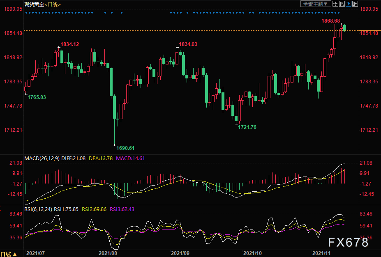381x257 pixels.
Task: Expand the 日线 period selector at bottom left
Action: pyautogui.click(x=9, y=254)
